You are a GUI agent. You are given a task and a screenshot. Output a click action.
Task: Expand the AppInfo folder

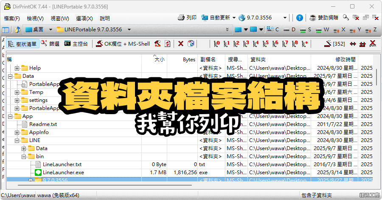(17, 132)
